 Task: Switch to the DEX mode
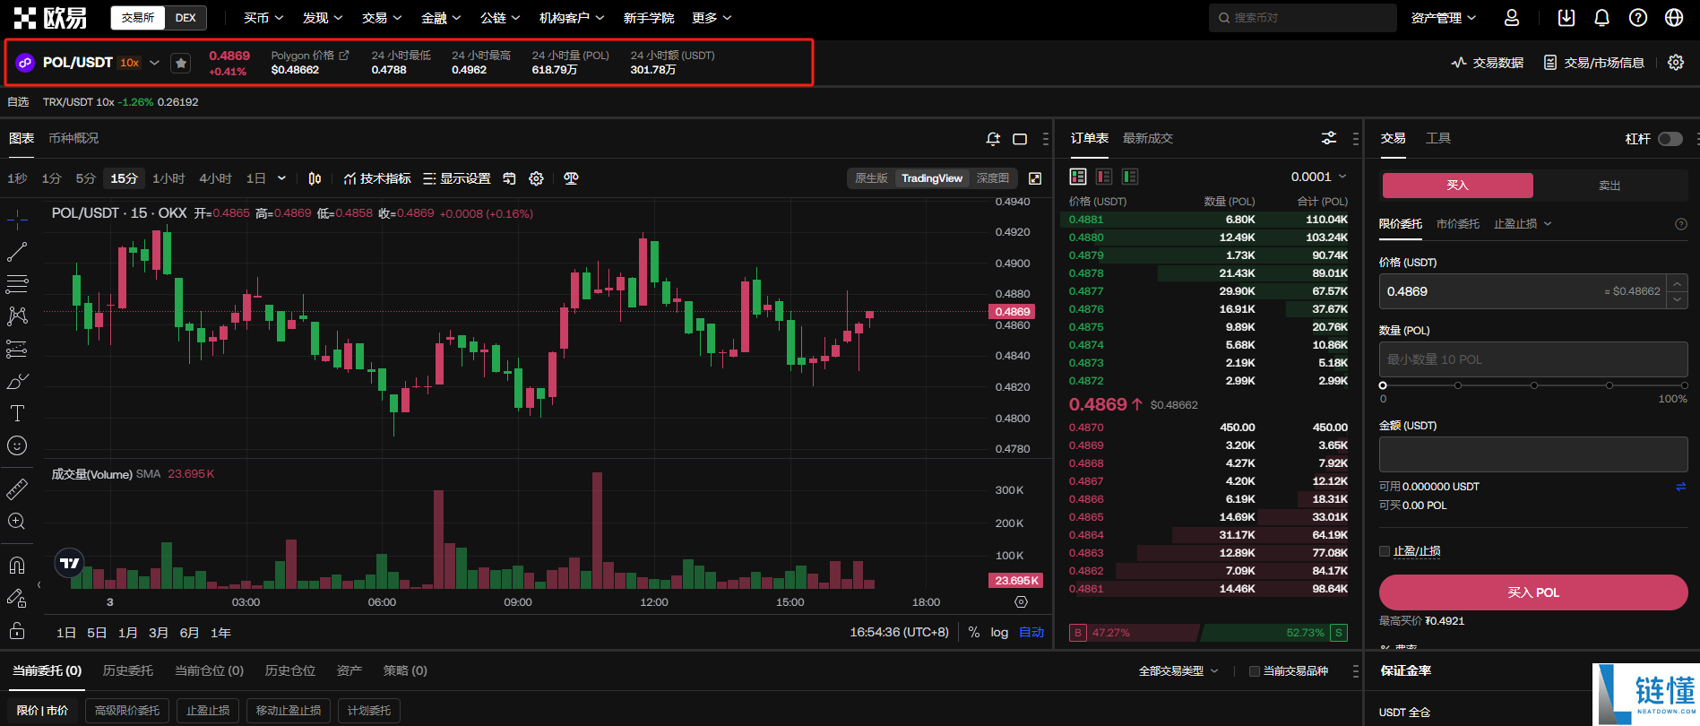tap(186, 18)
